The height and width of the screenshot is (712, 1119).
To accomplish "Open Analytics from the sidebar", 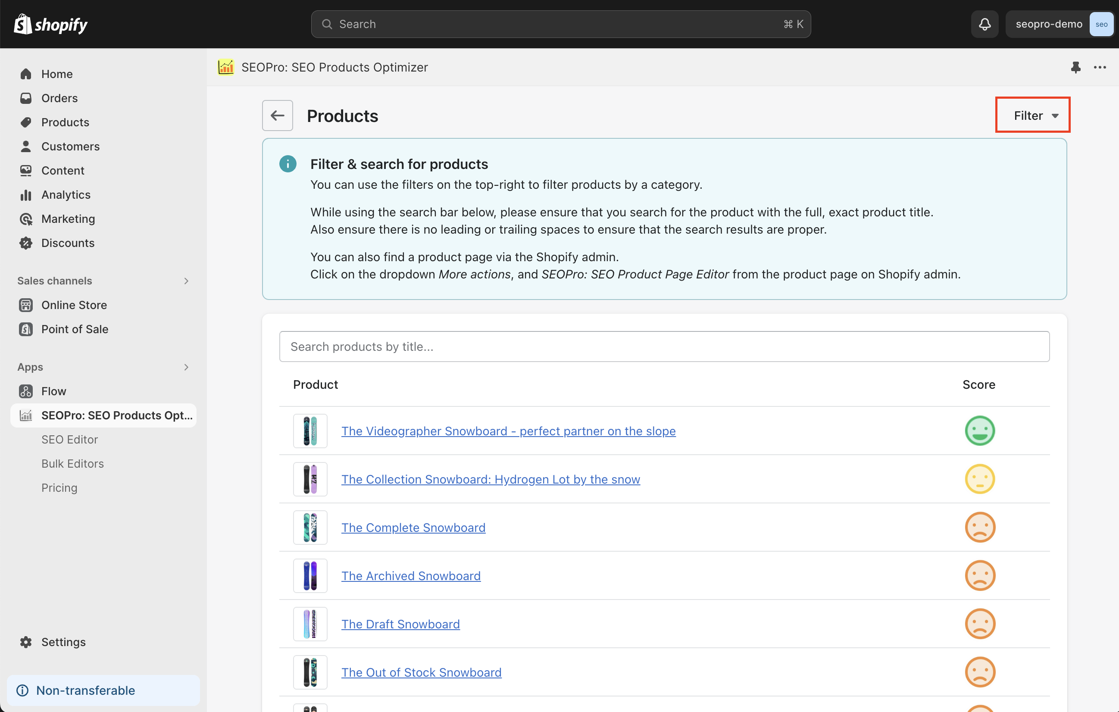I will pyautogui.click(x=66, y=195).
